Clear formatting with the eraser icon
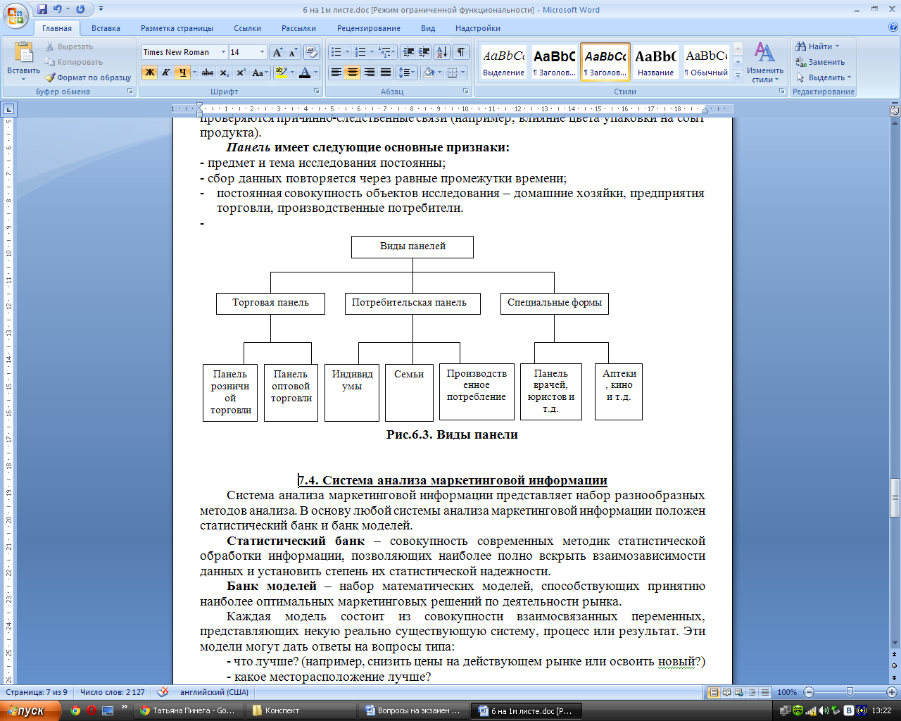 coord(313,52)
